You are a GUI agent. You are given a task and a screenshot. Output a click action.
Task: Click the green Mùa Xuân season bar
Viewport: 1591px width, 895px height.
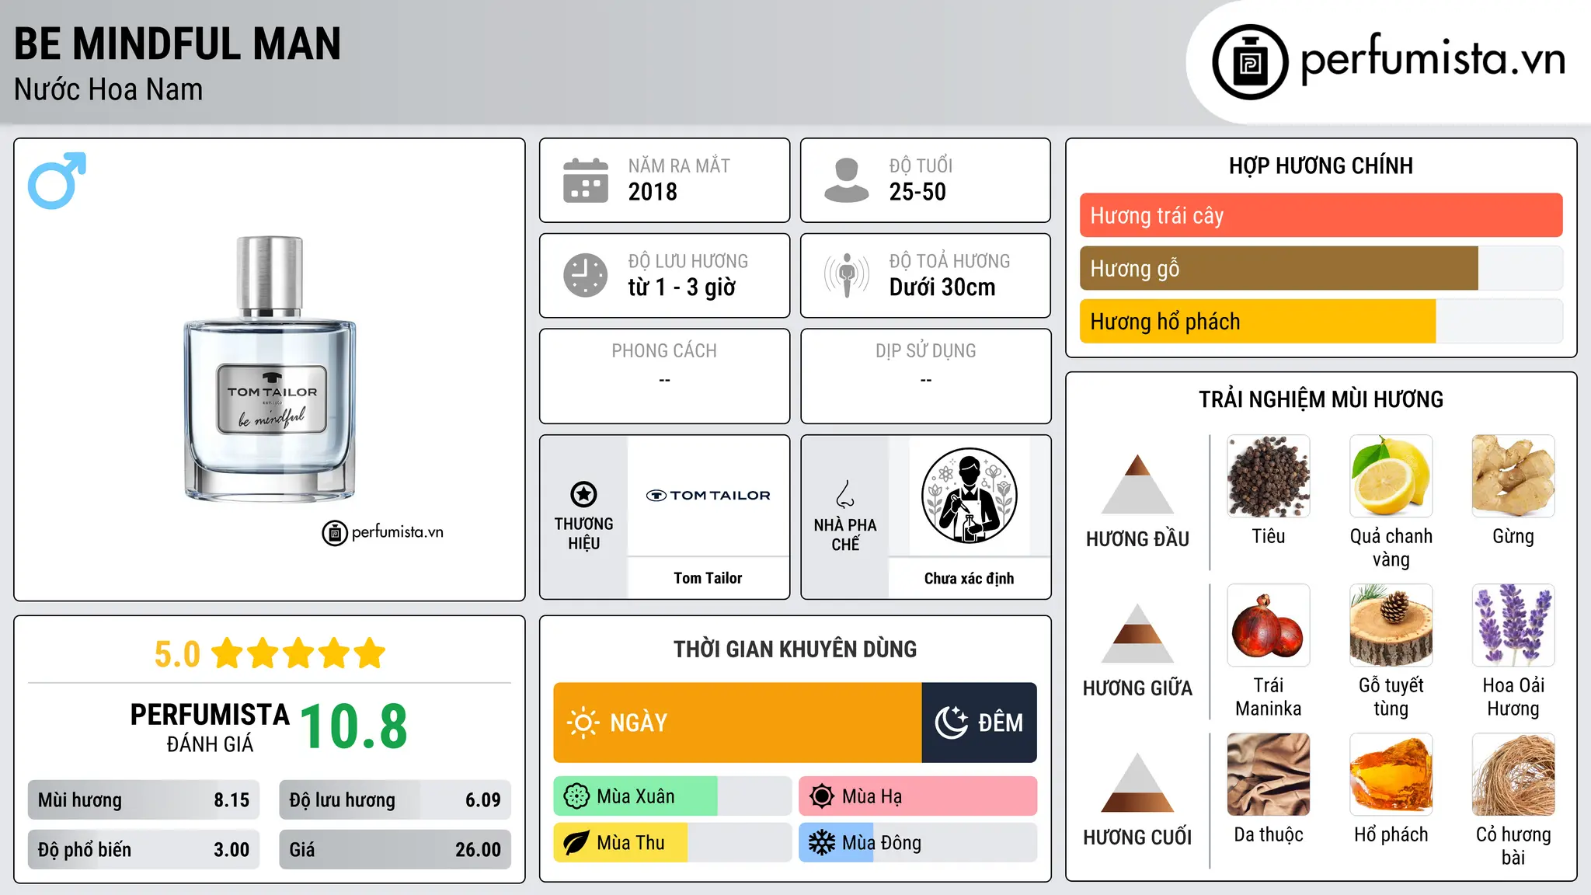[635, 796]
